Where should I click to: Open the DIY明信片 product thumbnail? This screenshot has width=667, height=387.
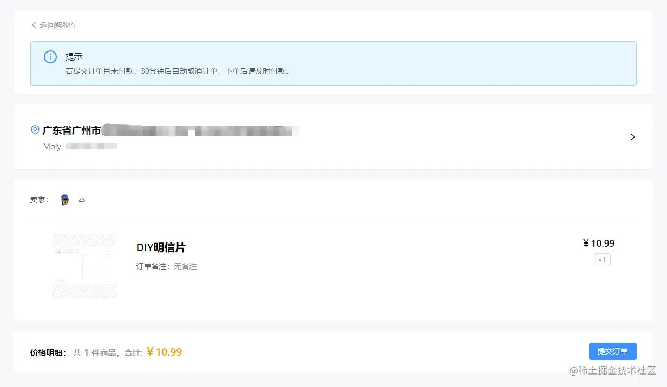point(84,266)
